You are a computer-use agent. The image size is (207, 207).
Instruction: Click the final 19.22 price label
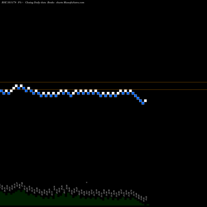pyautogui.click(x=146, y=198)
